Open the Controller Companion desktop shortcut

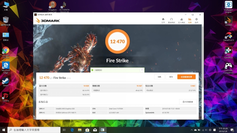tap(228, 68)
